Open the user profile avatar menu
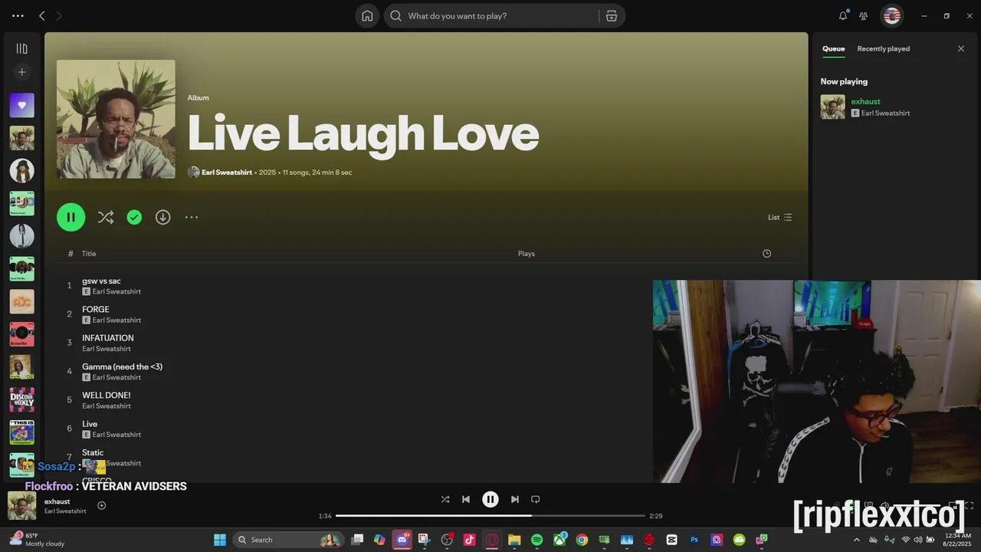 pyautogui.click(x=891, y=15)
